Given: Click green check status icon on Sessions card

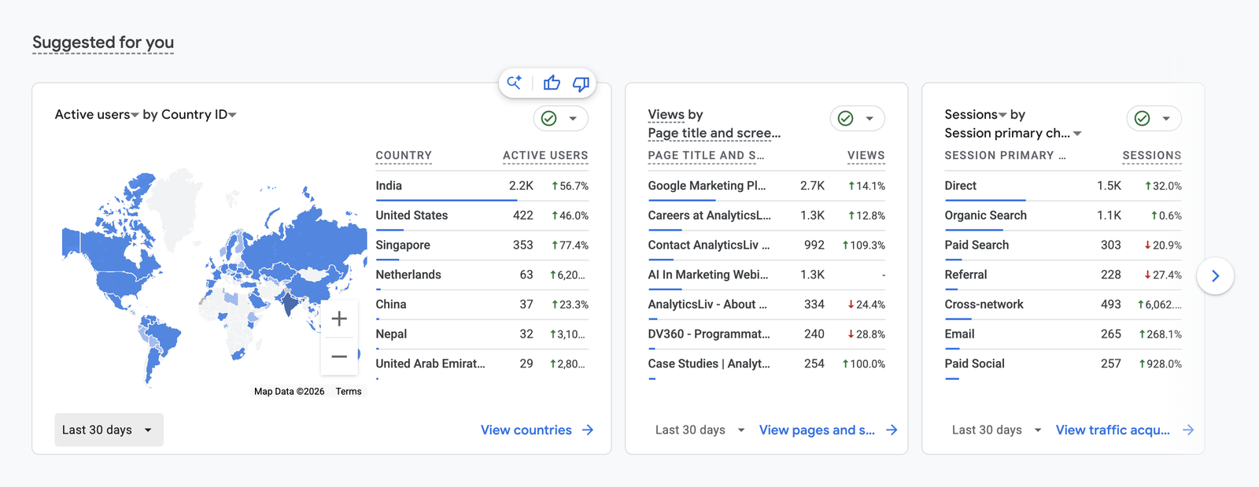Looking at the screenshot, I should (1143, 118).
